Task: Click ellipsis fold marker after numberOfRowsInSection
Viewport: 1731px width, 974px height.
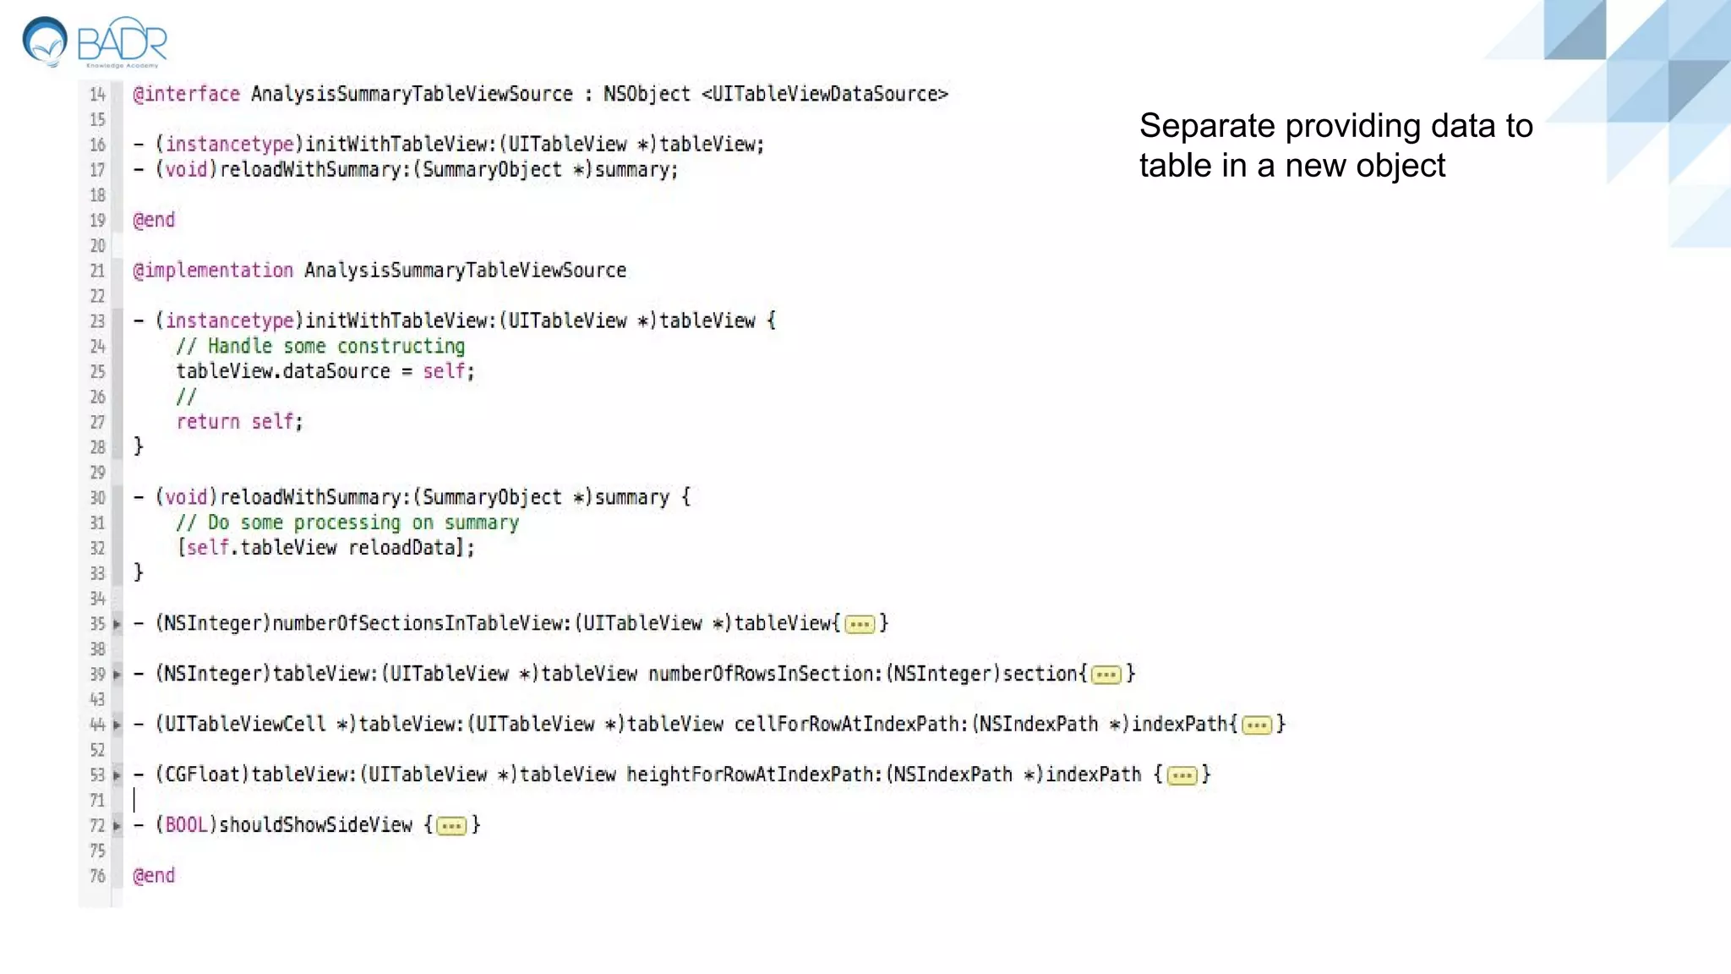Action: [1106, 675]
